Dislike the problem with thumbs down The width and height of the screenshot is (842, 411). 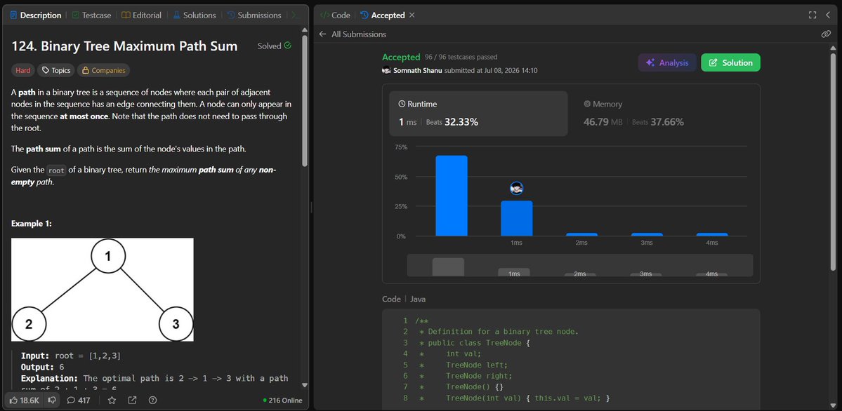(52, 400)
